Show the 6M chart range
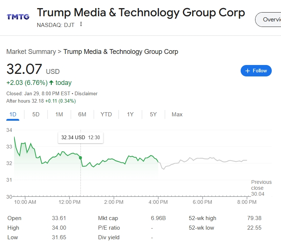This screenshot has width=281, height=247. (82, 114)
